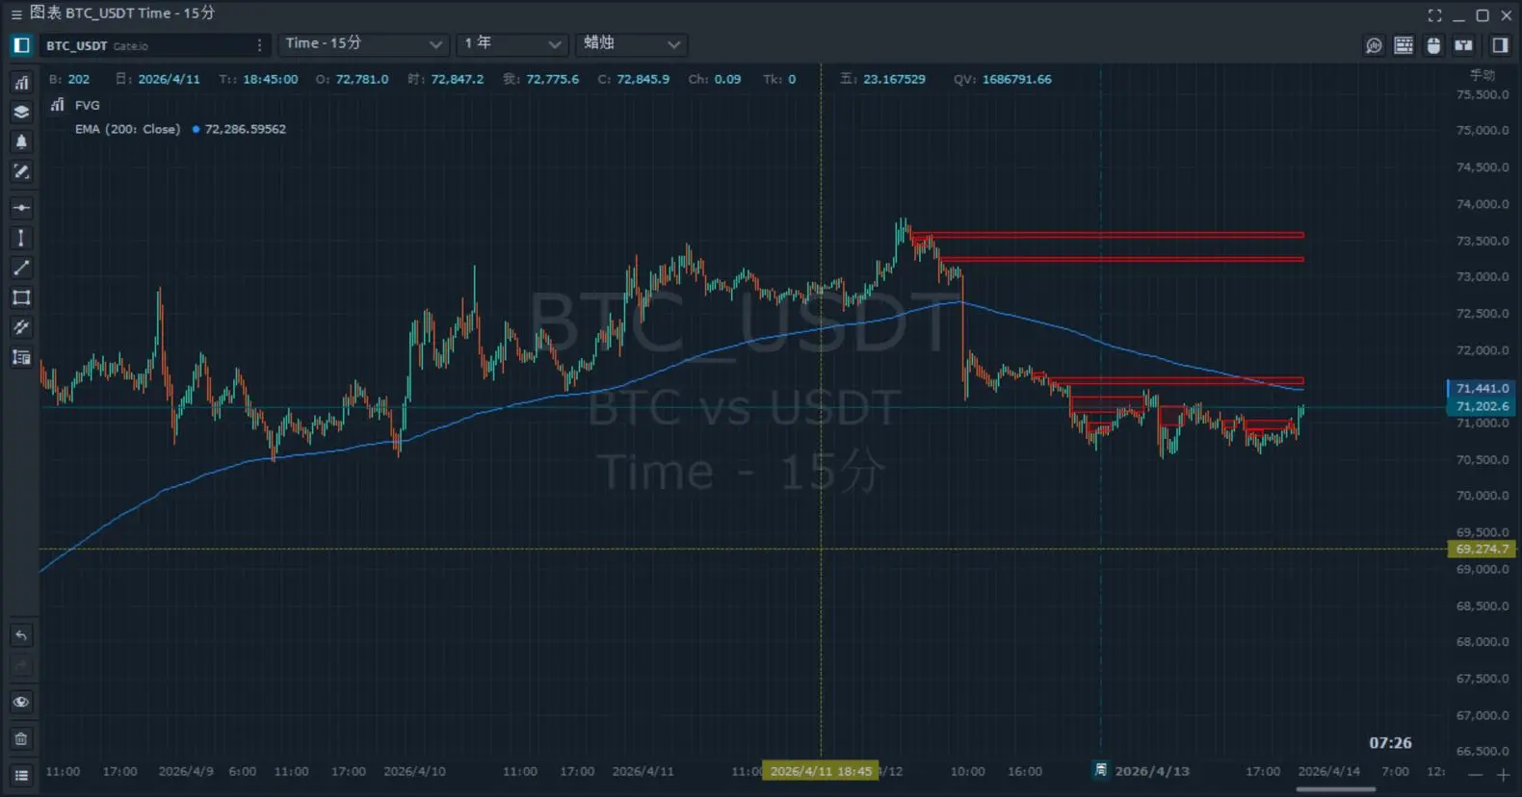Screen dimensions: 1522x797
Task: Click the 2026/4/10 date label on time axis
Action: click(414, 771)
